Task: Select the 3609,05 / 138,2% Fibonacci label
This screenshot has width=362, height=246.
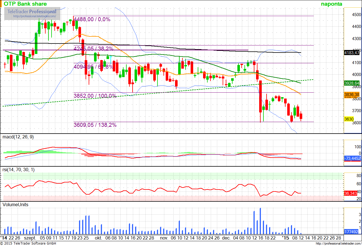Action: tap(95, 125)
